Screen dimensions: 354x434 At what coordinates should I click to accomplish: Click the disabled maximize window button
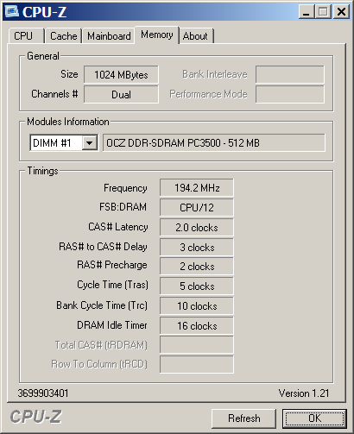324,12
